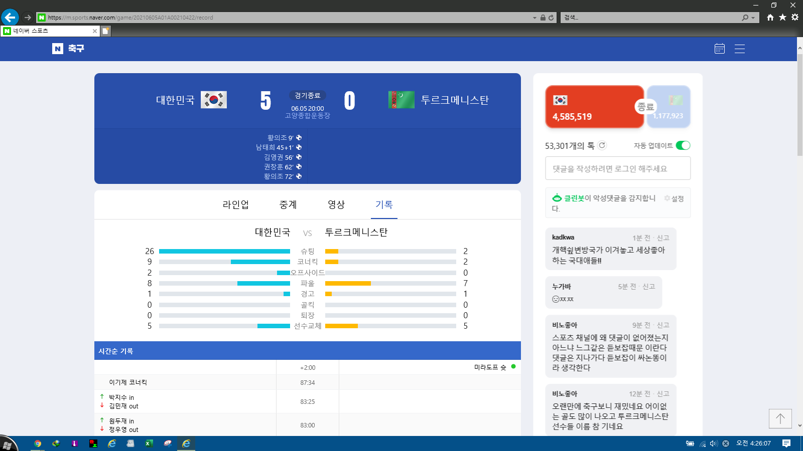The width and height of the screenshot is (803, 451).
Task: Open favorites with the star icon
Action: [782, 18]
